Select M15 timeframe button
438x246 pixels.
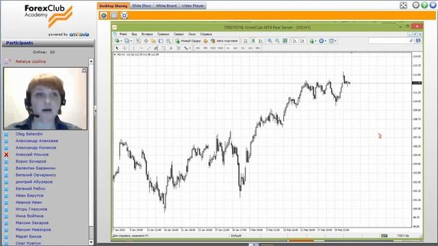click(x=213, y=49)
